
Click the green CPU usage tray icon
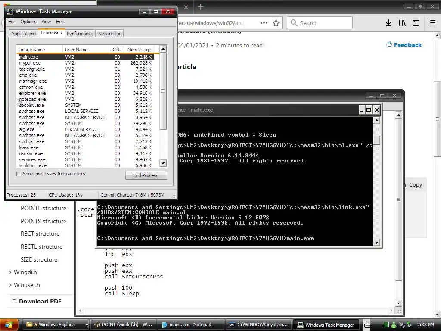pos(386,325)
